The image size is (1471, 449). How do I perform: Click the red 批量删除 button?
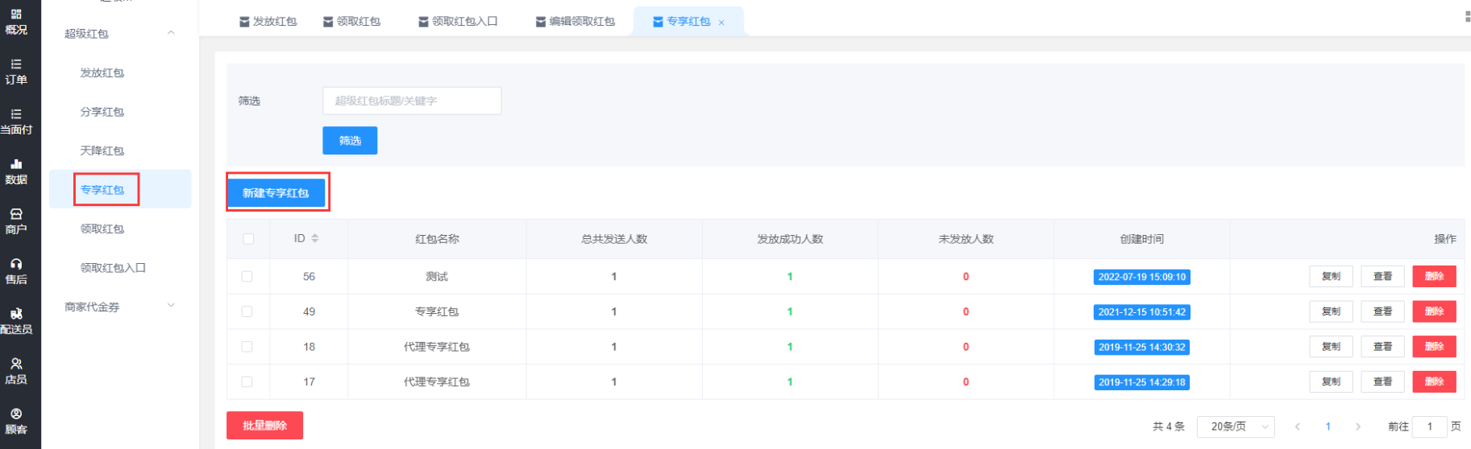coord(264,426)
